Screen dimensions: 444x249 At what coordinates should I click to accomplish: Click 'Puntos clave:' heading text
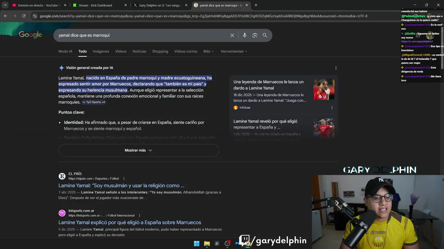coord(71,112)
